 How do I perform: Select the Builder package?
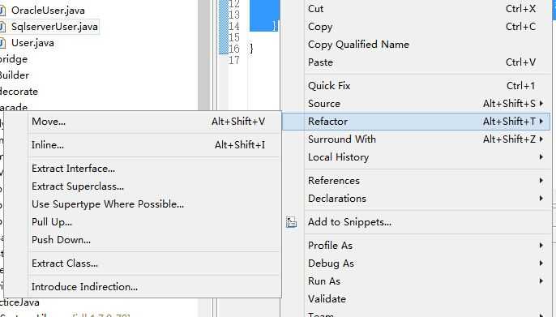15,75
